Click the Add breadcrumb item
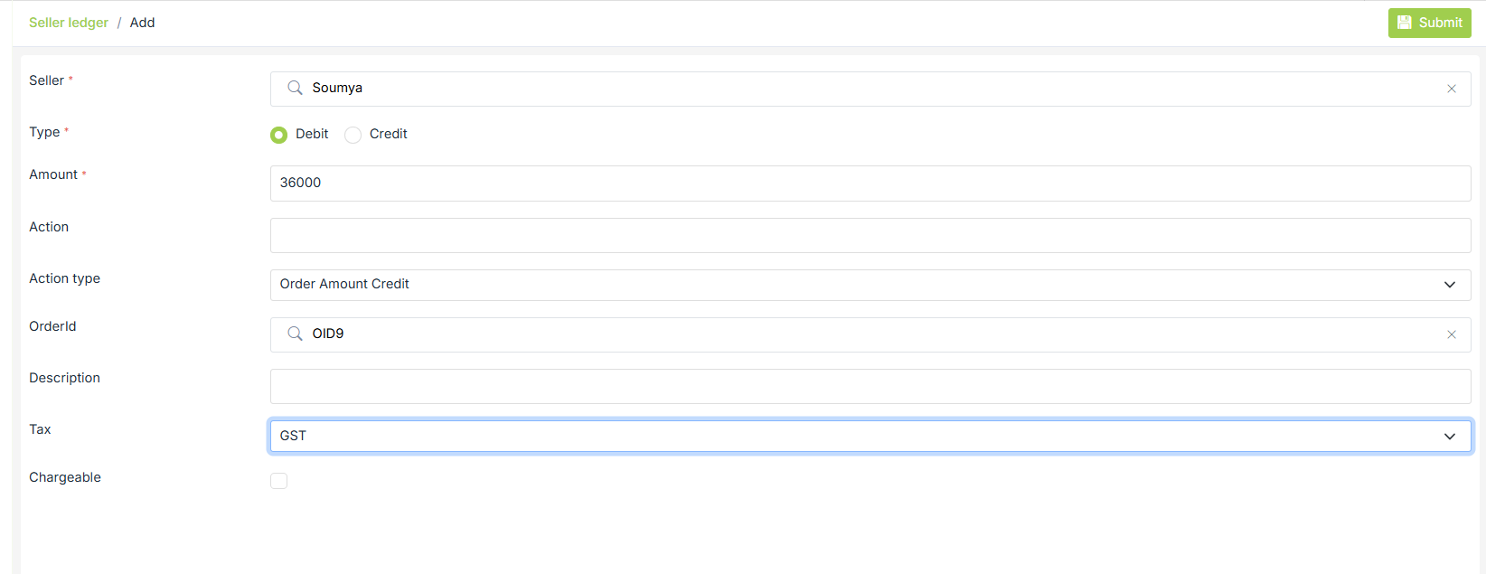This screenshot has width=1486, height=574. click(142, 23)
